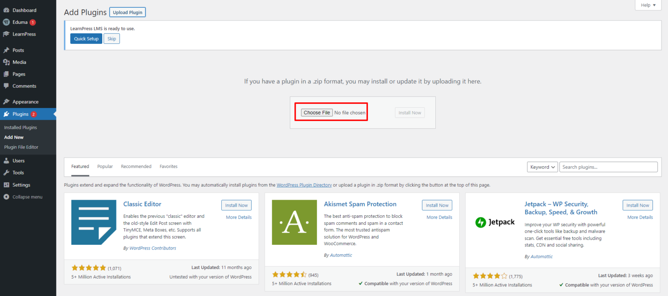The image size is (668, 296).
Task: Open the WordPress Plugin Directory link
Action: tap(304, 185)
